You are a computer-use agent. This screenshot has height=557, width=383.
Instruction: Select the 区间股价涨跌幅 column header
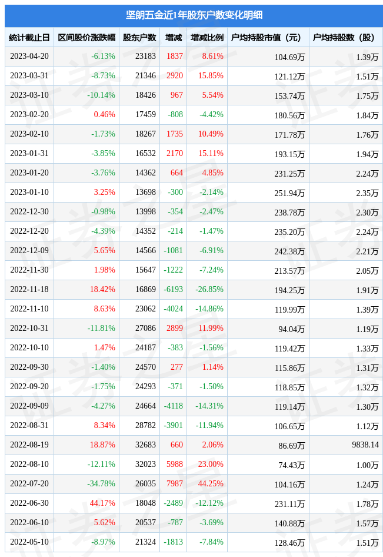tap(86, 37)
